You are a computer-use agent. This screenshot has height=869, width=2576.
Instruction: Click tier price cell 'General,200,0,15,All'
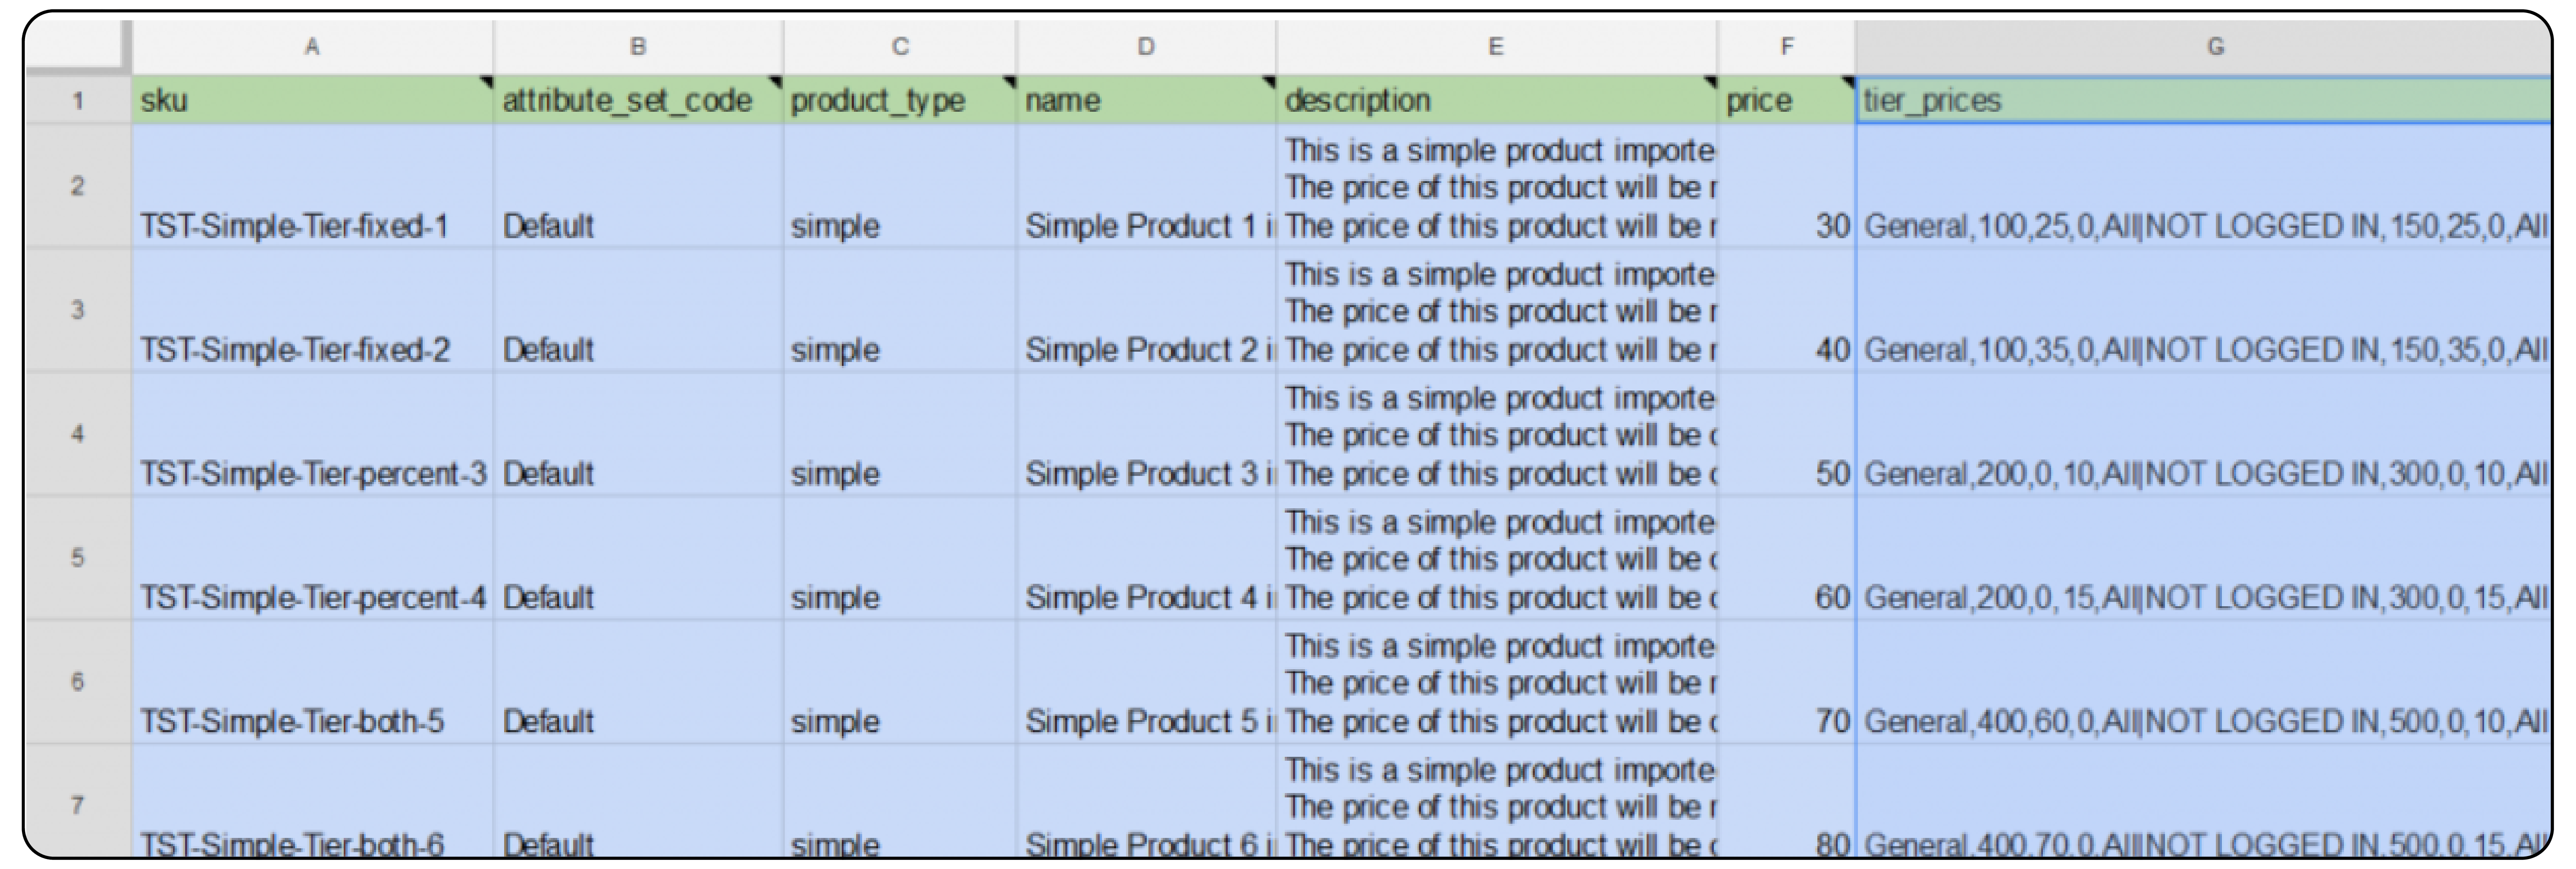(2204, 558)
